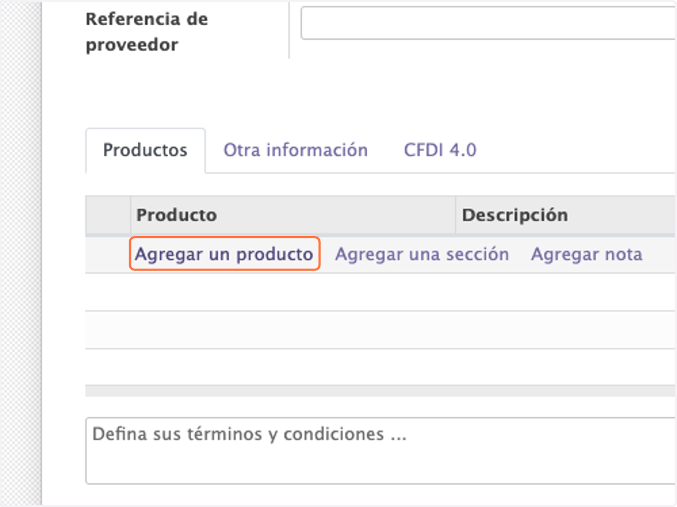Click the Referencia de proveedor label
Viewport: 677px width, 507px height.
click(x=147, y=32)
